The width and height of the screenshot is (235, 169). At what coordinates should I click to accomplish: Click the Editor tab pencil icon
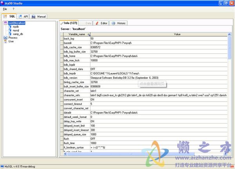tap(97, 23)
